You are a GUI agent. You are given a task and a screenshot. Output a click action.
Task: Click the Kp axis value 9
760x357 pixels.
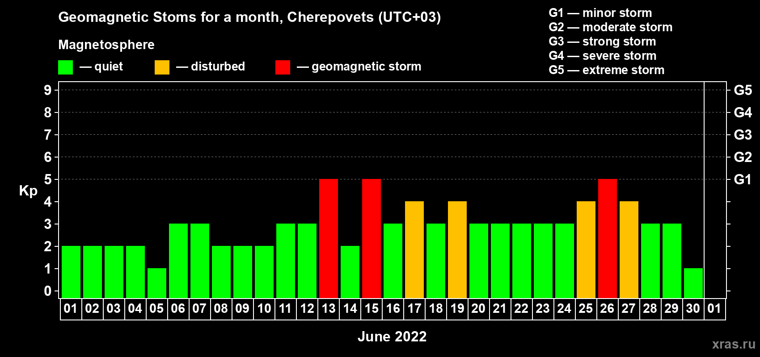coord(48,90)
